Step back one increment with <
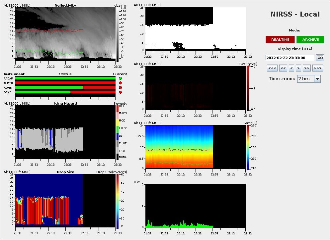 (x=291, y=68)
